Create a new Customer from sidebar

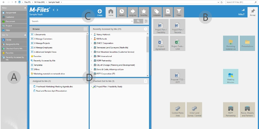(x=13, y=17)
